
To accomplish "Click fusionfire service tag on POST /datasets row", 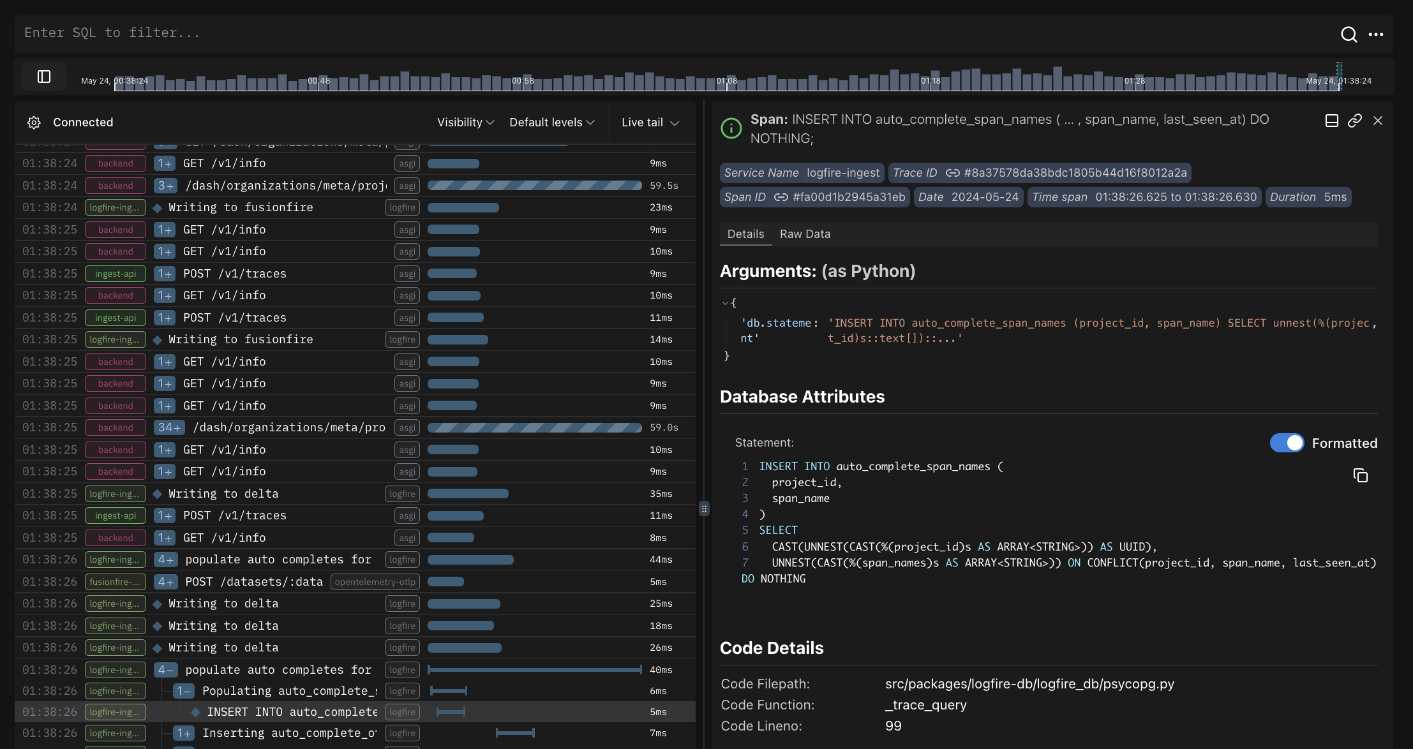I will click(x=116, y=582).
